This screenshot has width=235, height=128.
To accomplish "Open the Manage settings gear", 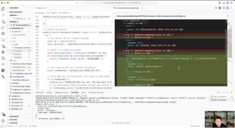I will 3,121.
